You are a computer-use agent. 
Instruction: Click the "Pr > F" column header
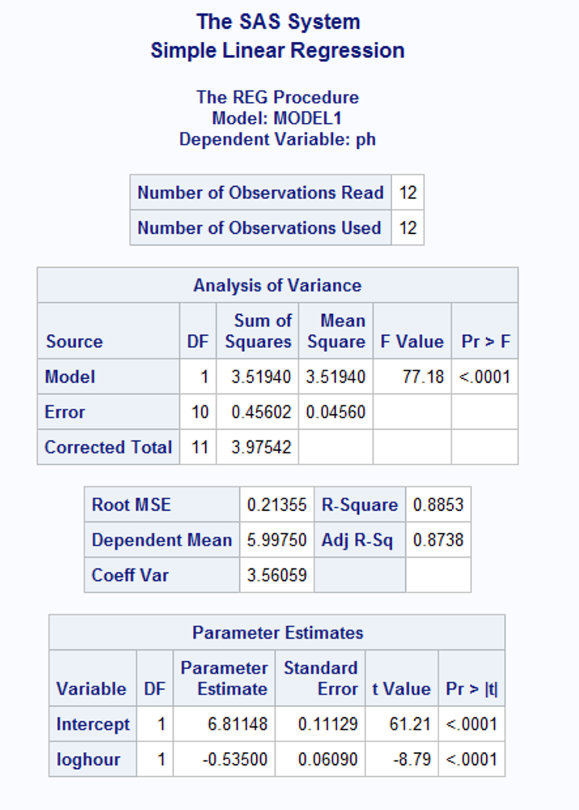coord(486,342)
